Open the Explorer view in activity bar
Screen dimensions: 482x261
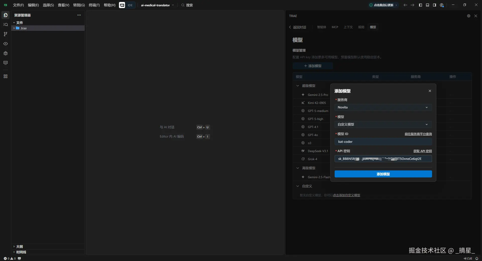pos(6,15)
